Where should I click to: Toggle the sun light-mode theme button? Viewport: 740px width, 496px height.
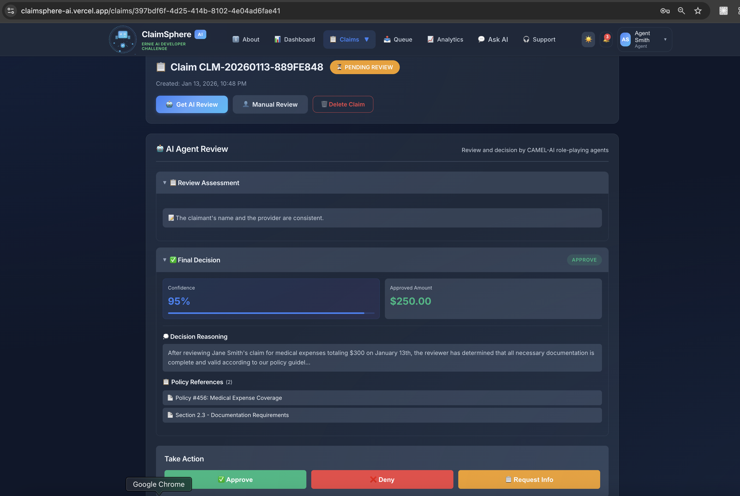coord(588,39)
